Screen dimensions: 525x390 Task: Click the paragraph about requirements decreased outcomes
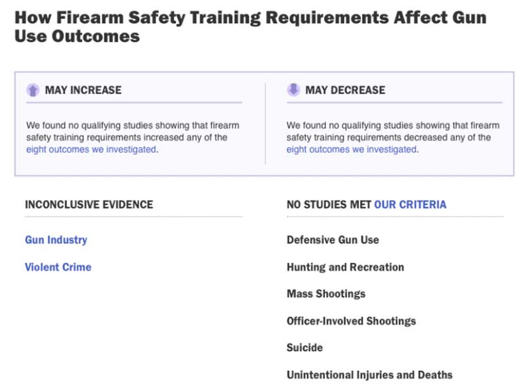pyautogui.click(x=392, y=137)
